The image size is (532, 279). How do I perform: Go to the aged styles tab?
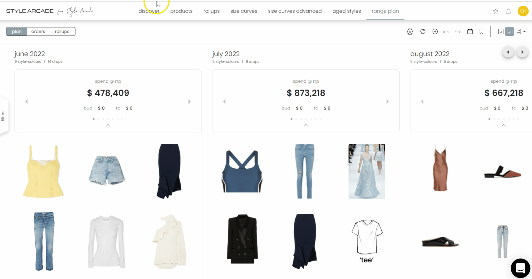click(x=347, y=11)
